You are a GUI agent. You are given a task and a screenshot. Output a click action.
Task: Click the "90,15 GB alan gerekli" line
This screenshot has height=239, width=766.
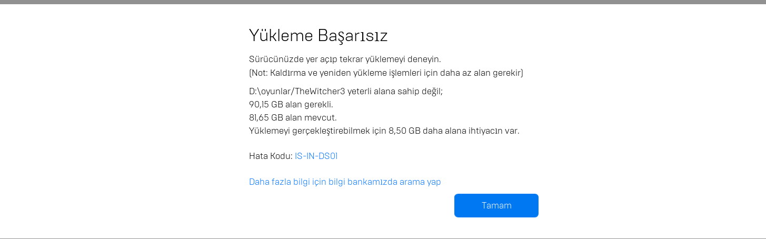click(291, 104)
